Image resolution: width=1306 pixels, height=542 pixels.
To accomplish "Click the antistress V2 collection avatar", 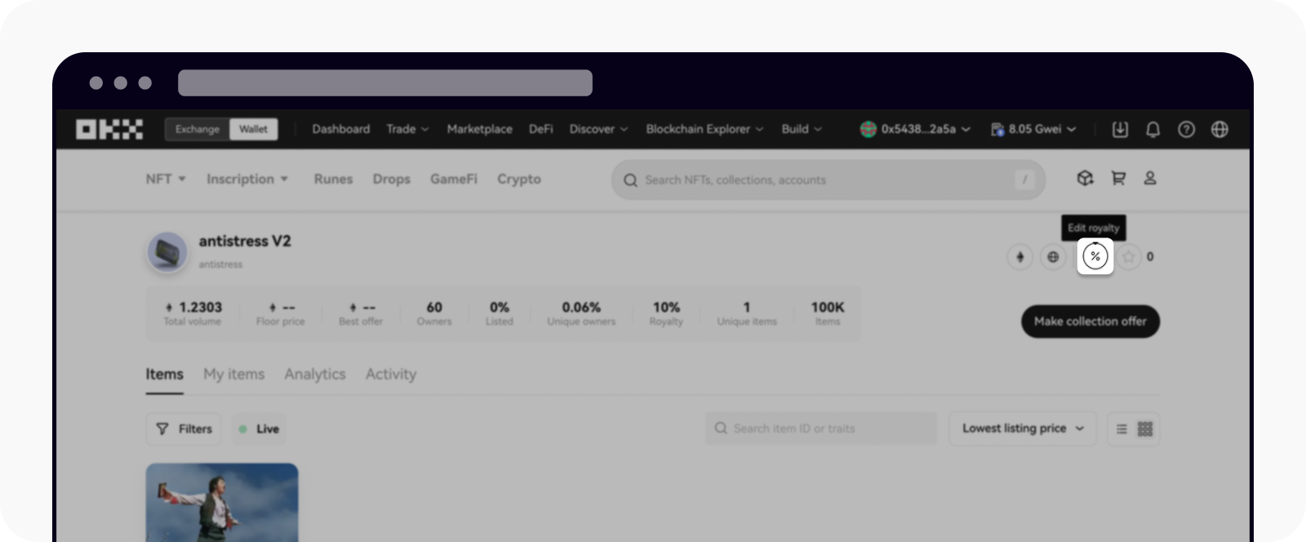I will tap(167, 251).
